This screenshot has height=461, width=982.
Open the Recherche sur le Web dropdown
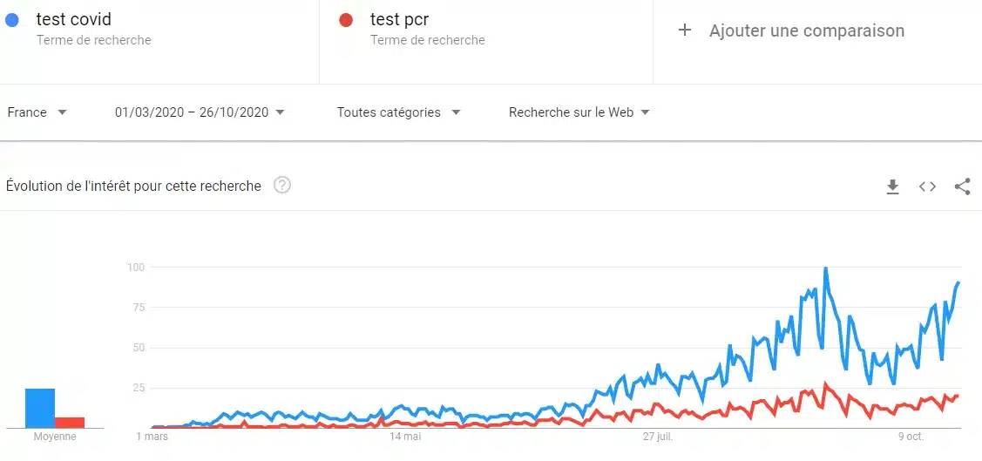coord(579,112)
